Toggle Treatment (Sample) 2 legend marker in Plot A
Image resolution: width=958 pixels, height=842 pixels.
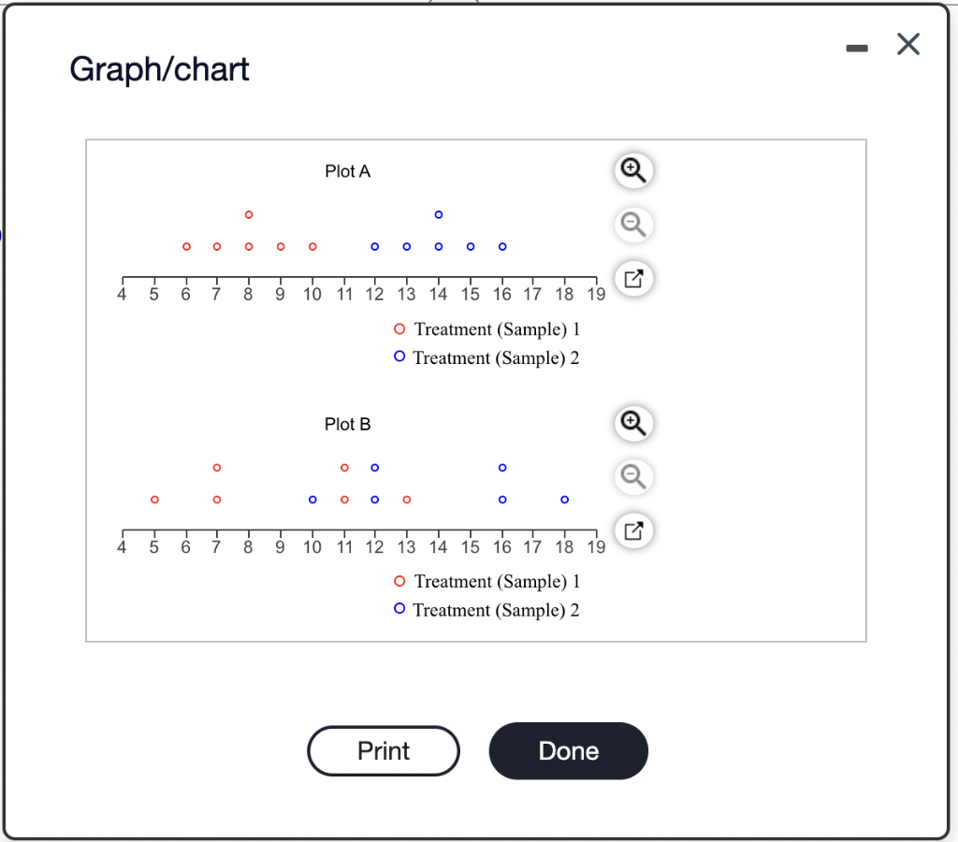pyautogui.click(x=399, y=356)
